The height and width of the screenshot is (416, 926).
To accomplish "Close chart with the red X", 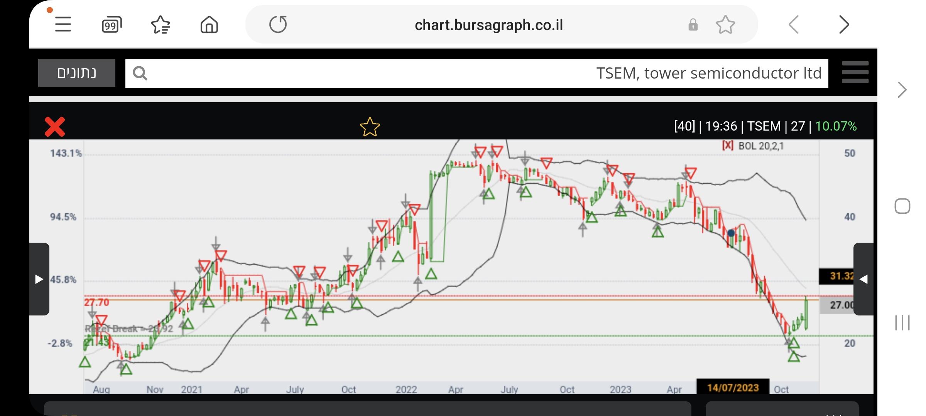I will pos(55,127).
